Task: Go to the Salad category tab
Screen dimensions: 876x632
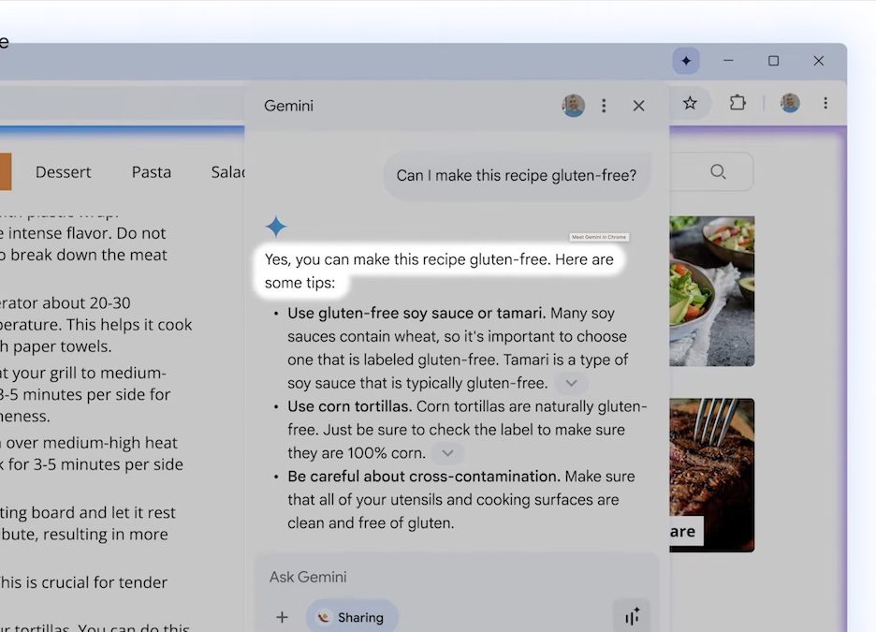Action: point(227,171)
